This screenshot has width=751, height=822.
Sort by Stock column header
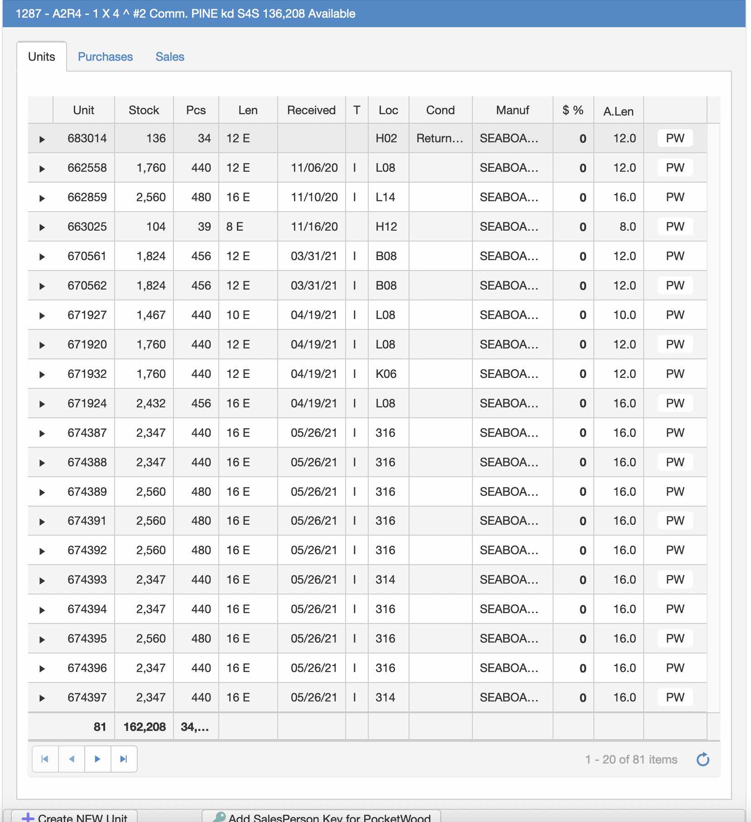pos(144,110)
